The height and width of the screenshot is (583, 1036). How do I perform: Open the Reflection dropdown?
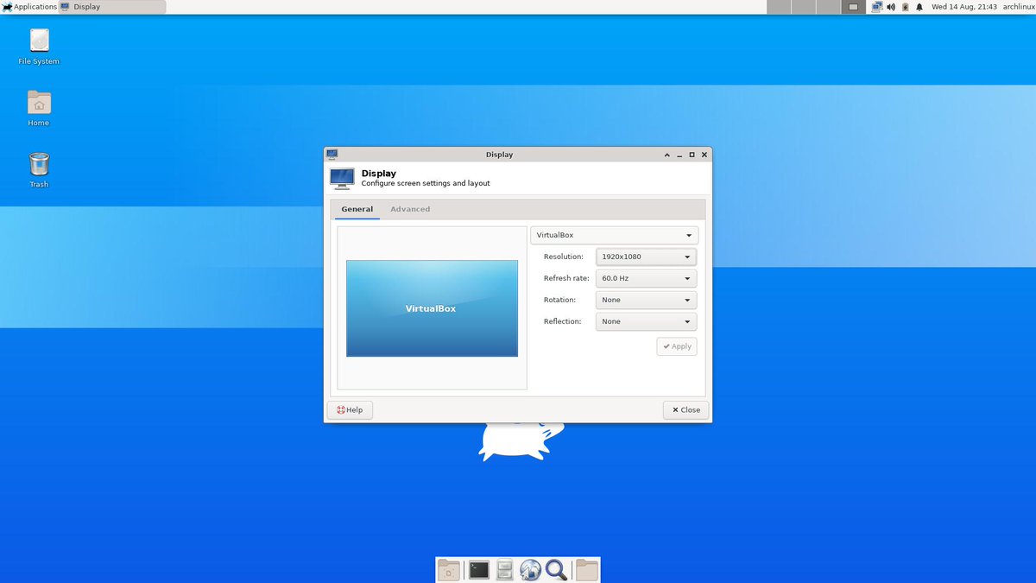646,321
